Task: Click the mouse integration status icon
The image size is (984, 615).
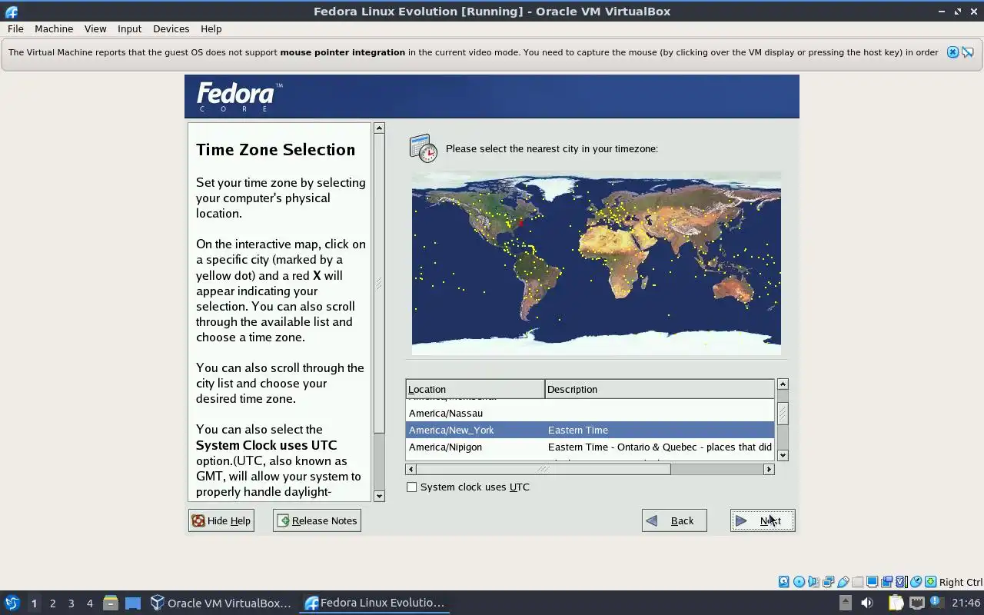Action: (916, 582)
